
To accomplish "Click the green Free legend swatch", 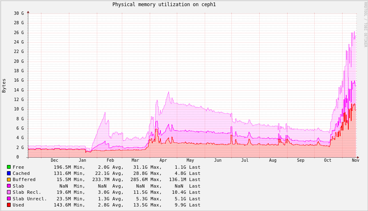I will pyautogui.click(x=9, y=167).
